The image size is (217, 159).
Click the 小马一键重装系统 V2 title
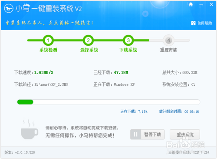(x=49, y=9)
